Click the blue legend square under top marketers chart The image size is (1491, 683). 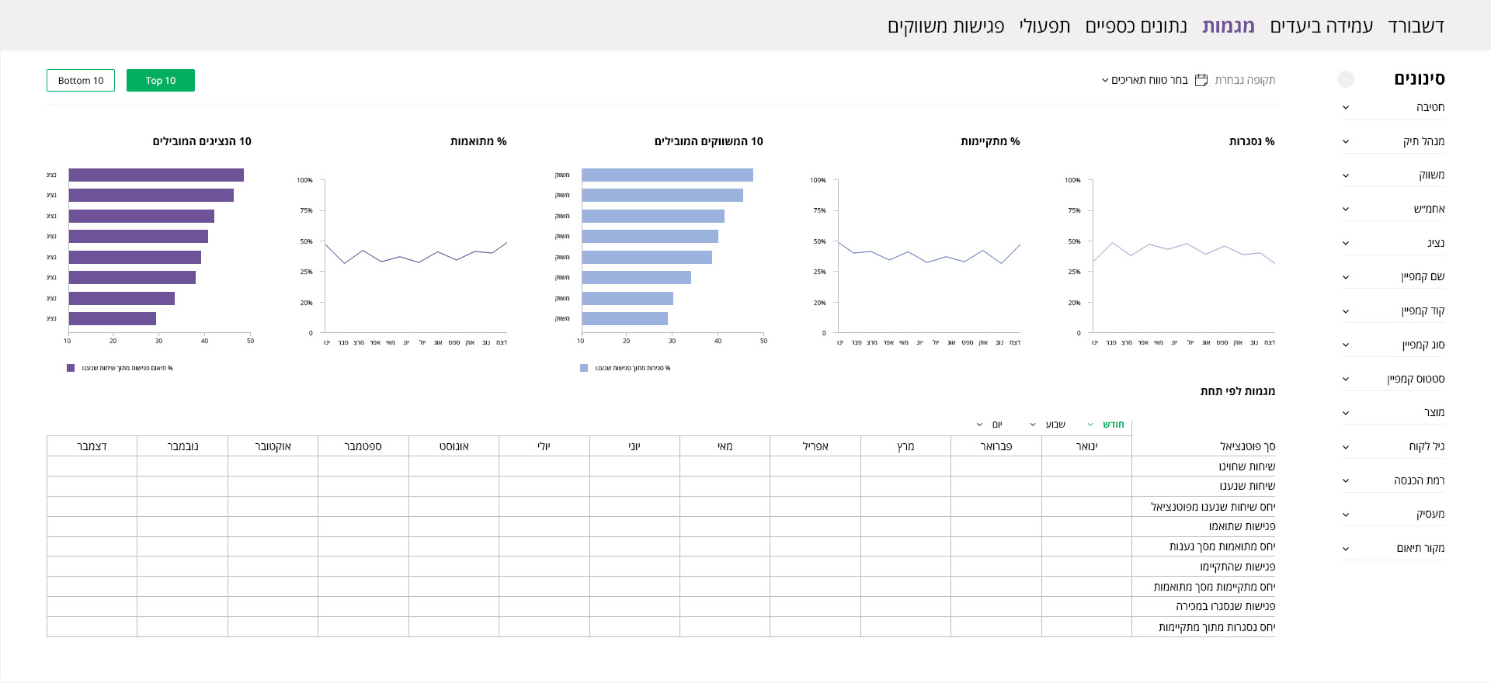point(584,368)
